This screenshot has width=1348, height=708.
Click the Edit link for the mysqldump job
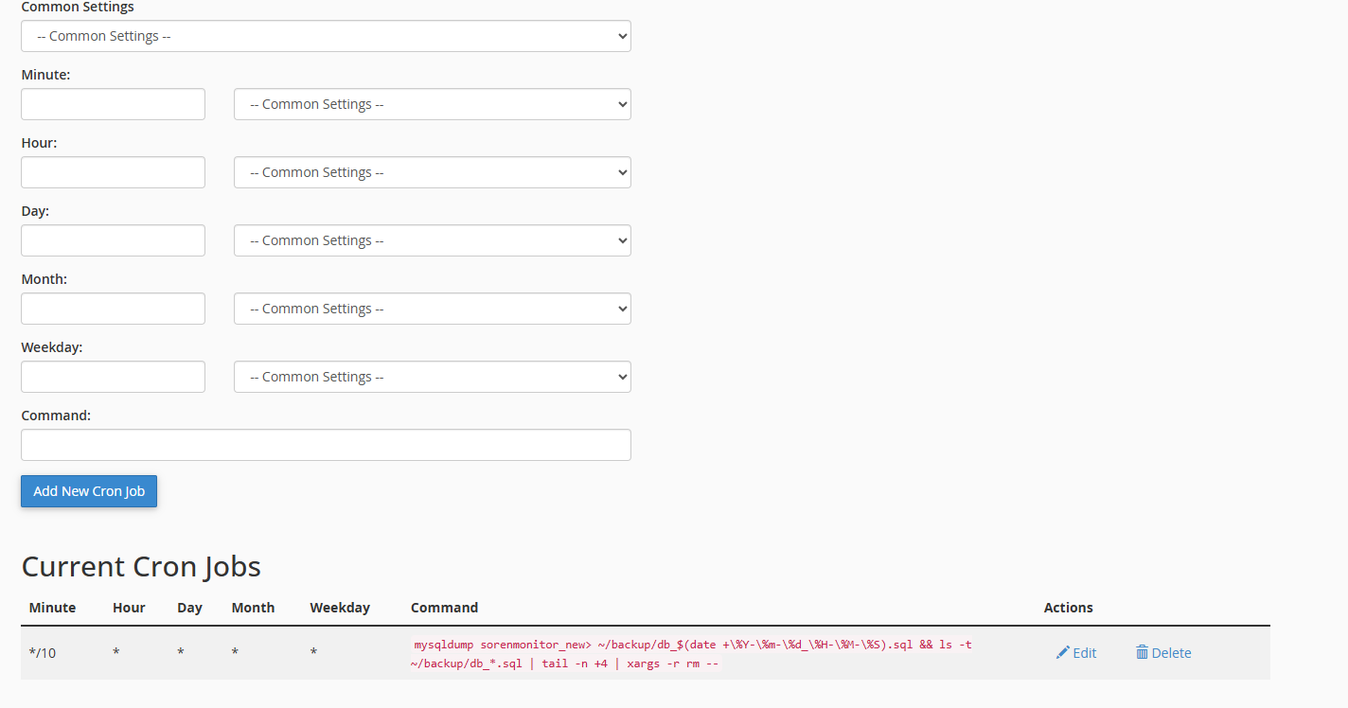(x=1084, y=652)
